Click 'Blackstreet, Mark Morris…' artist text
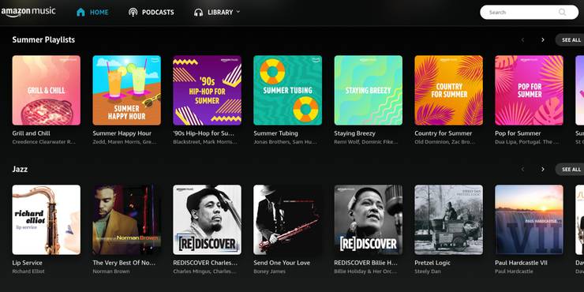This screenshot has height=292, width=584. pyautogui.click(x=204, y=142)
